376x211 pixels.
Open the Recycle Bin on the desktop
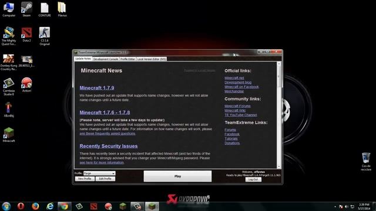tap(366, 162)
